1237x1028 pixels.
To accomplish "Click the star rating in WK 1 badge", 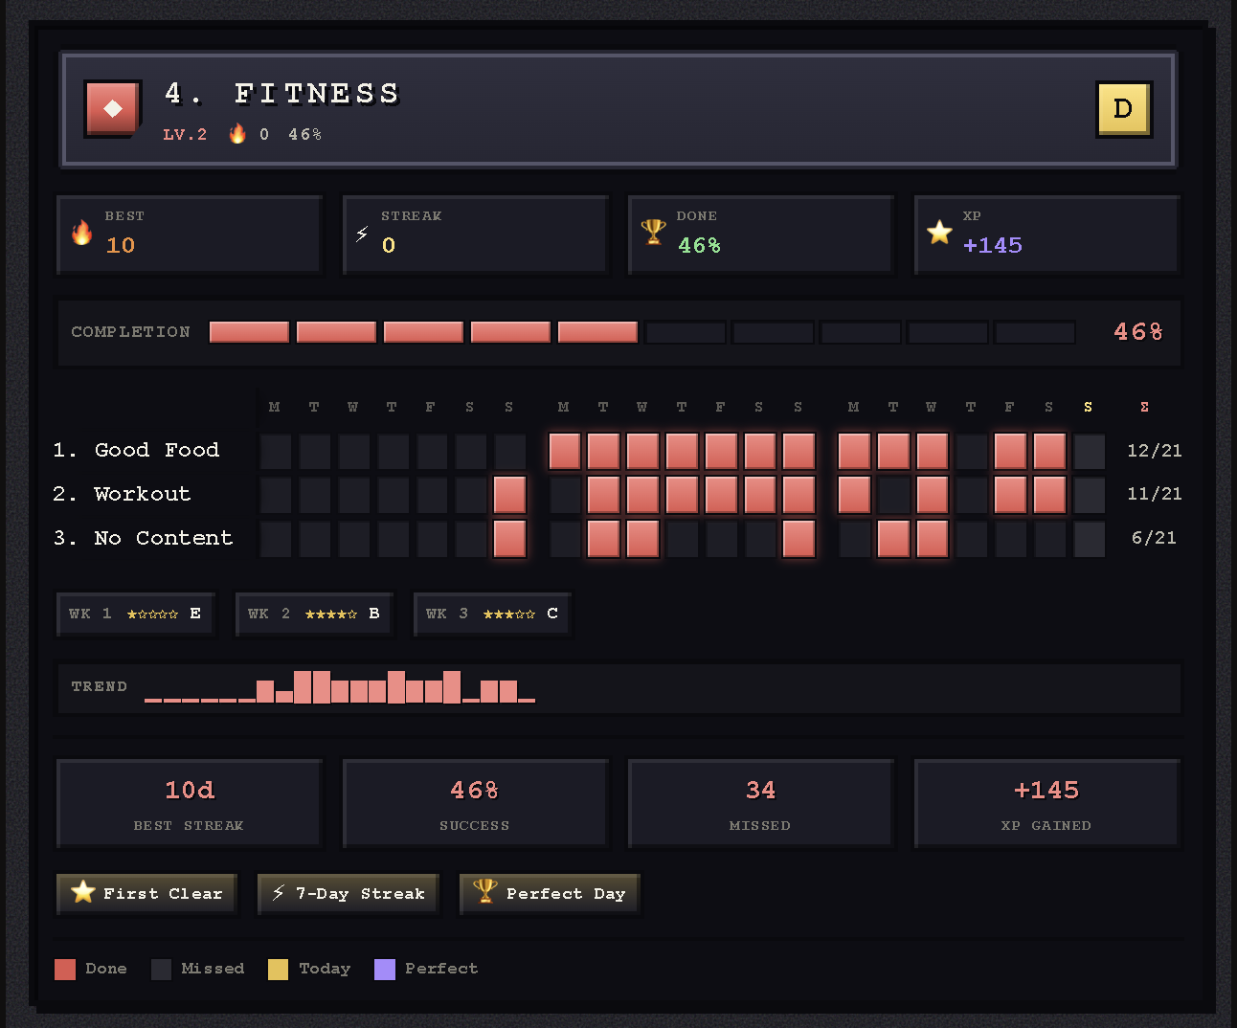I will pos(153,615).
